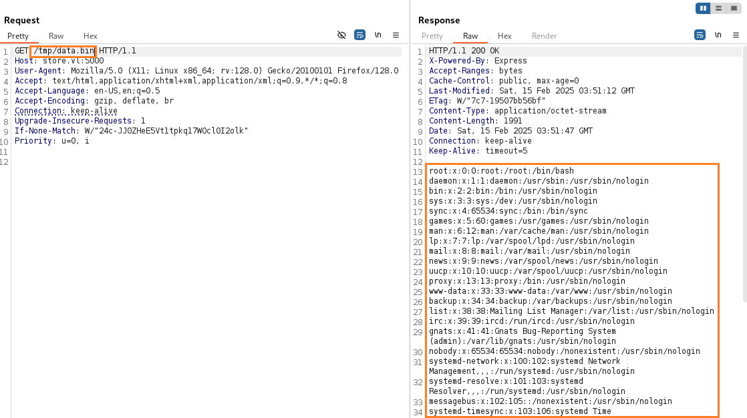Click the Response panel heading
This screenshot has height=418, width=747.
(x=439, y=20)
